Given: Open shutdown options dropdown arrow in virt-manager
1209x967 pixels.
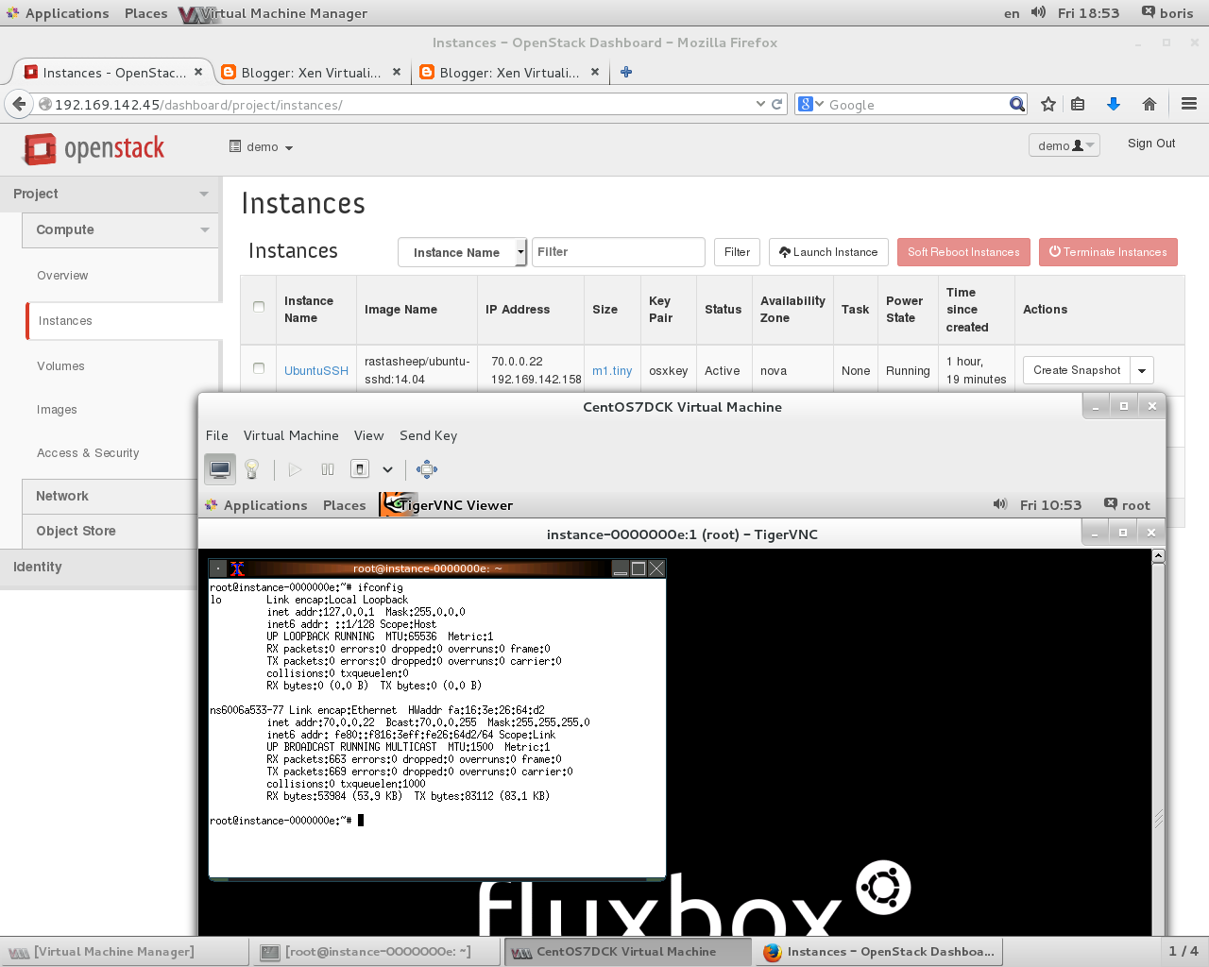Looking at the screenshot, I should click(x=387, y=469).
